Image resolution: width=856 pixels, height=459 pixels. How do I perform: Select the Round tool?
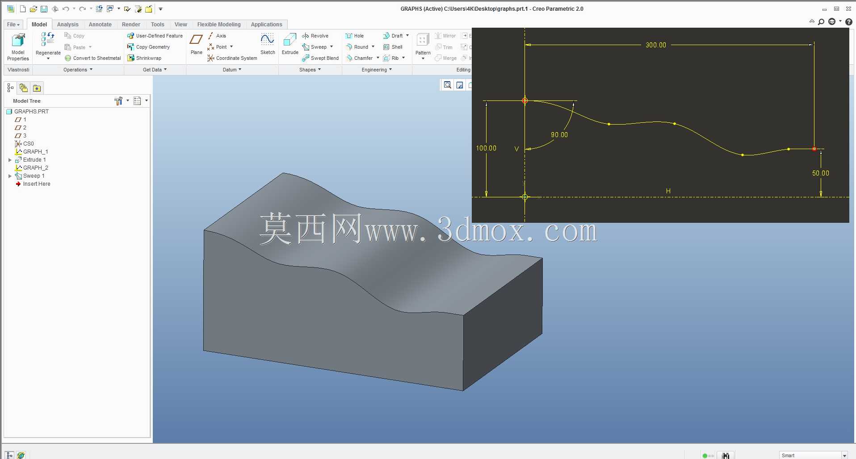click(357, 47)
